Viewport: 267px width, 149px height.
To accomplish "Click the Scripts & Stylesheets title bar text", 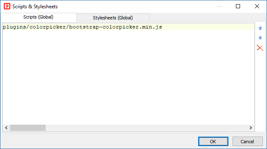I will tap(35, 7).
